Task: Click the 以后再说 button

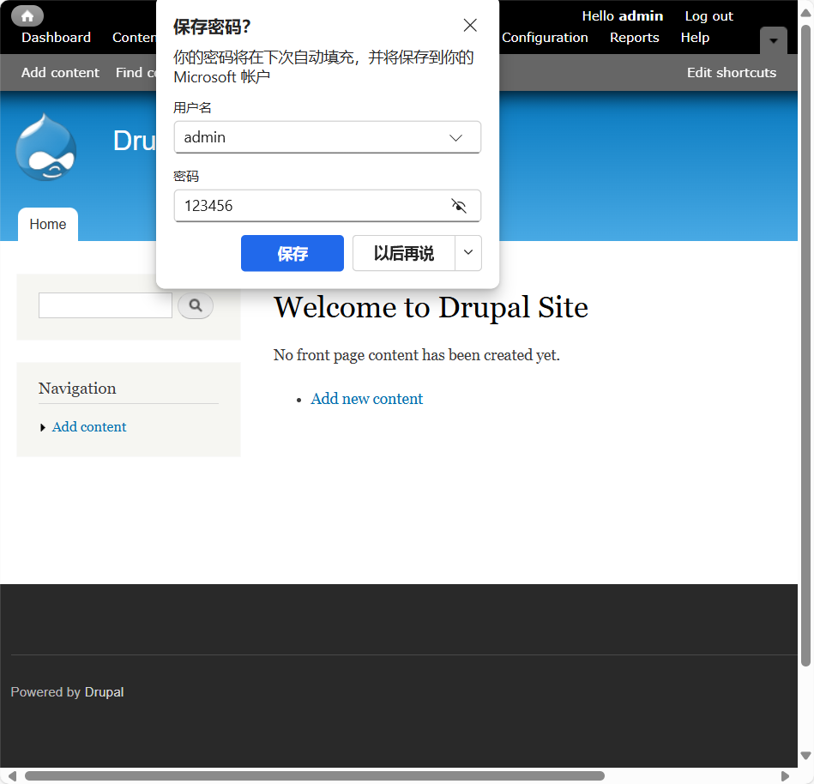Action: [404, 253]
